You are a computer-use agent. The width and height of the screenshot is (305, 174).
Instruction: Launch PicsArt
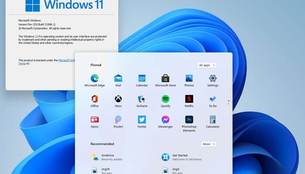[118, 122]
